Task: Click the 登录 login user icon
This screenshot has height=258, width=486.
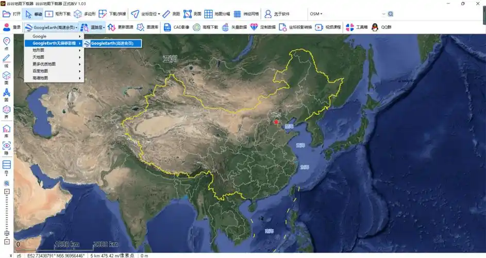Action: 11,27
